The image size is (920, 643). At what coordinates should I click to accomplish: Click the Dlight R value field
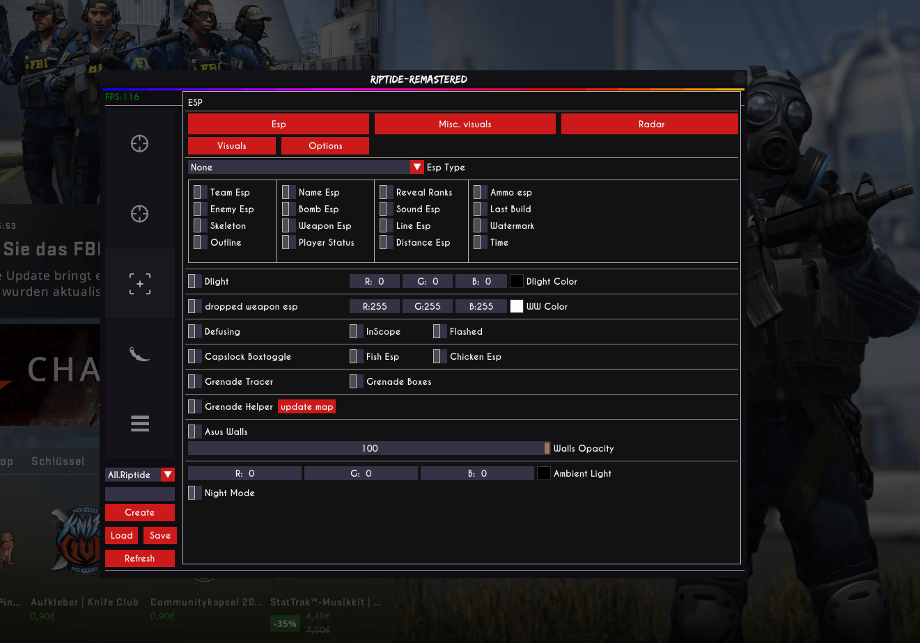pos(375,281)
